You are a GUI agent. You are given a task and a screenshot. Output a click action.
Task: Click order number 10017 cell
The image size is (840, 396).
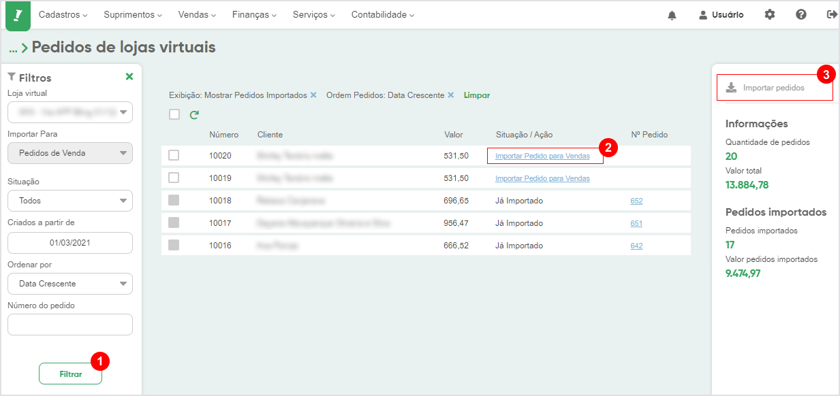[220, 223]
